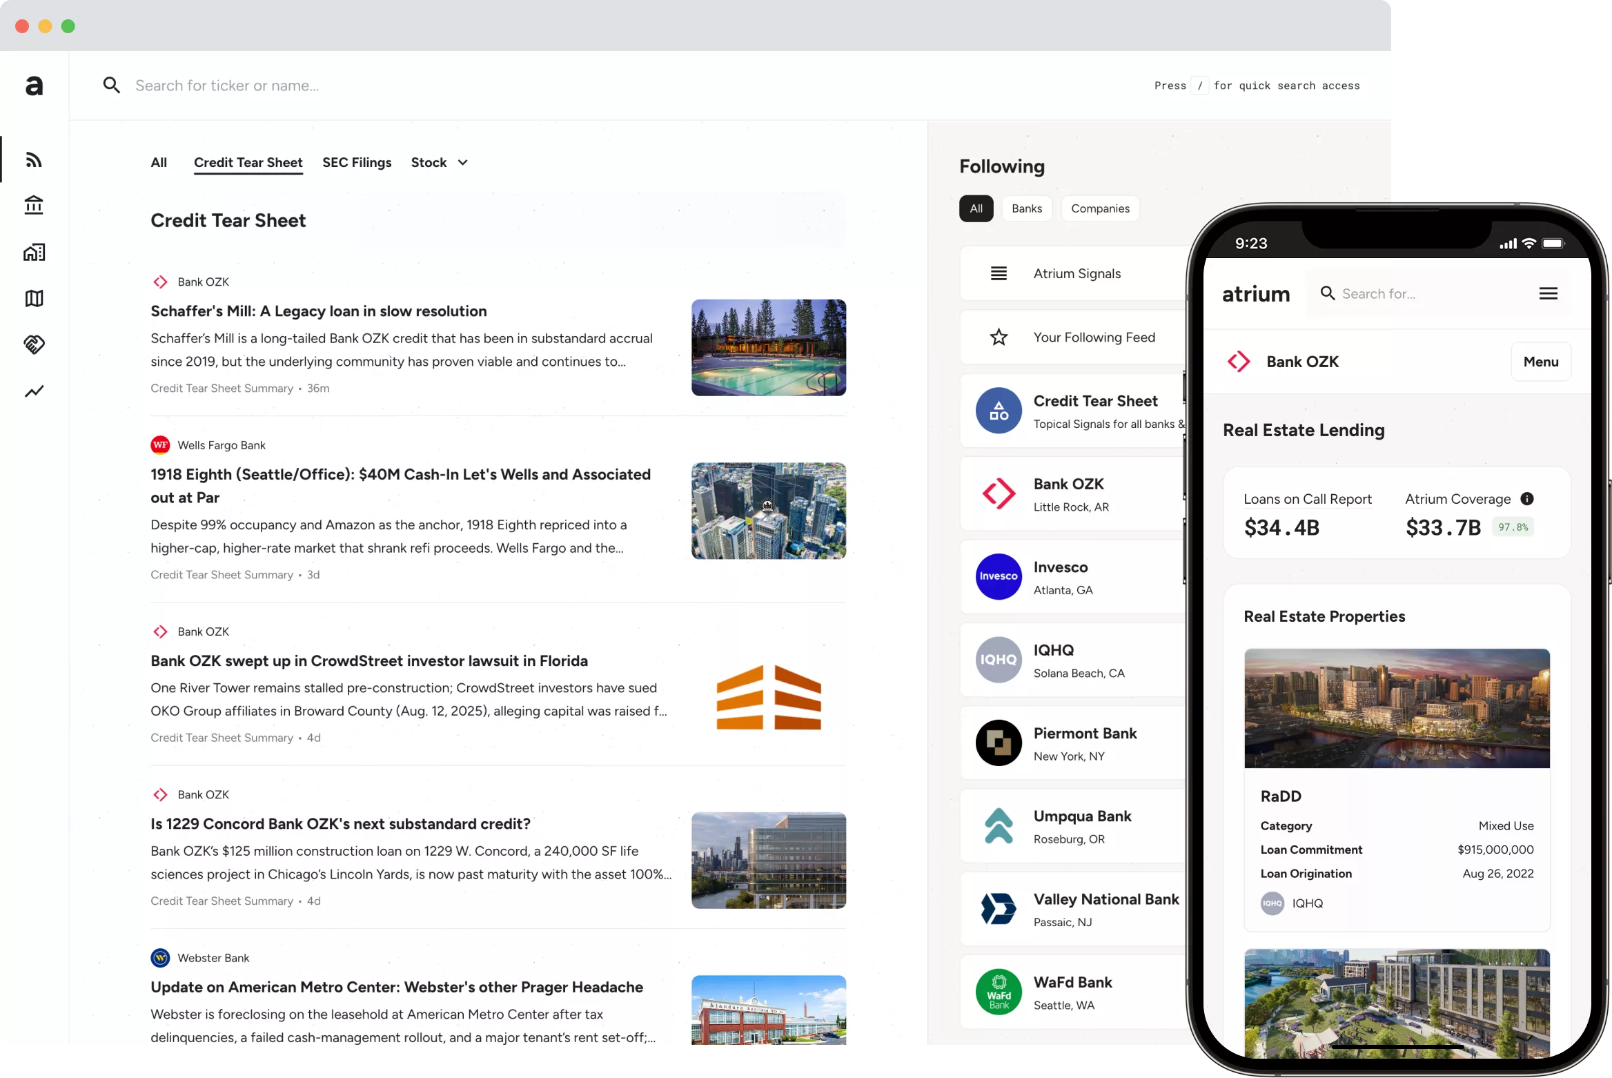Toggle the Companies filter pill
The image size is (1612, 1078).
click(x=1100, y=208)
